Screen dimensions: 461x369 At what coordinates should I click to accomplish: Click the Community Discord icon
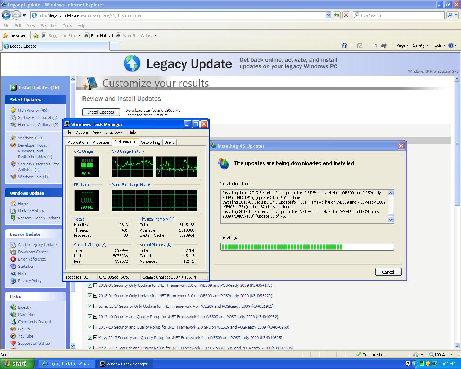pyautogui.click(x=13, y=322)
